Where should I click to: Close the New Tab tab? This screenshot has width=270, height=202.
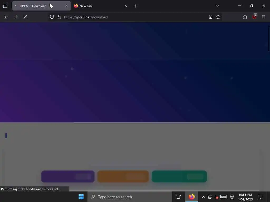(126, 6)
